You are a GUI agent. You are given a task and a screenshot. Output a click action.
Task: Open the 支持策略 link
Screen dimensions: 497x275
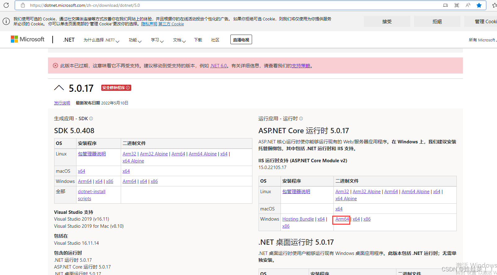point(301,66)
